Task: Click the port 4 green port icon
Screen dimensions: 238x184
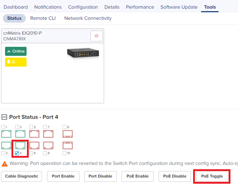Action: pos(20,145)
